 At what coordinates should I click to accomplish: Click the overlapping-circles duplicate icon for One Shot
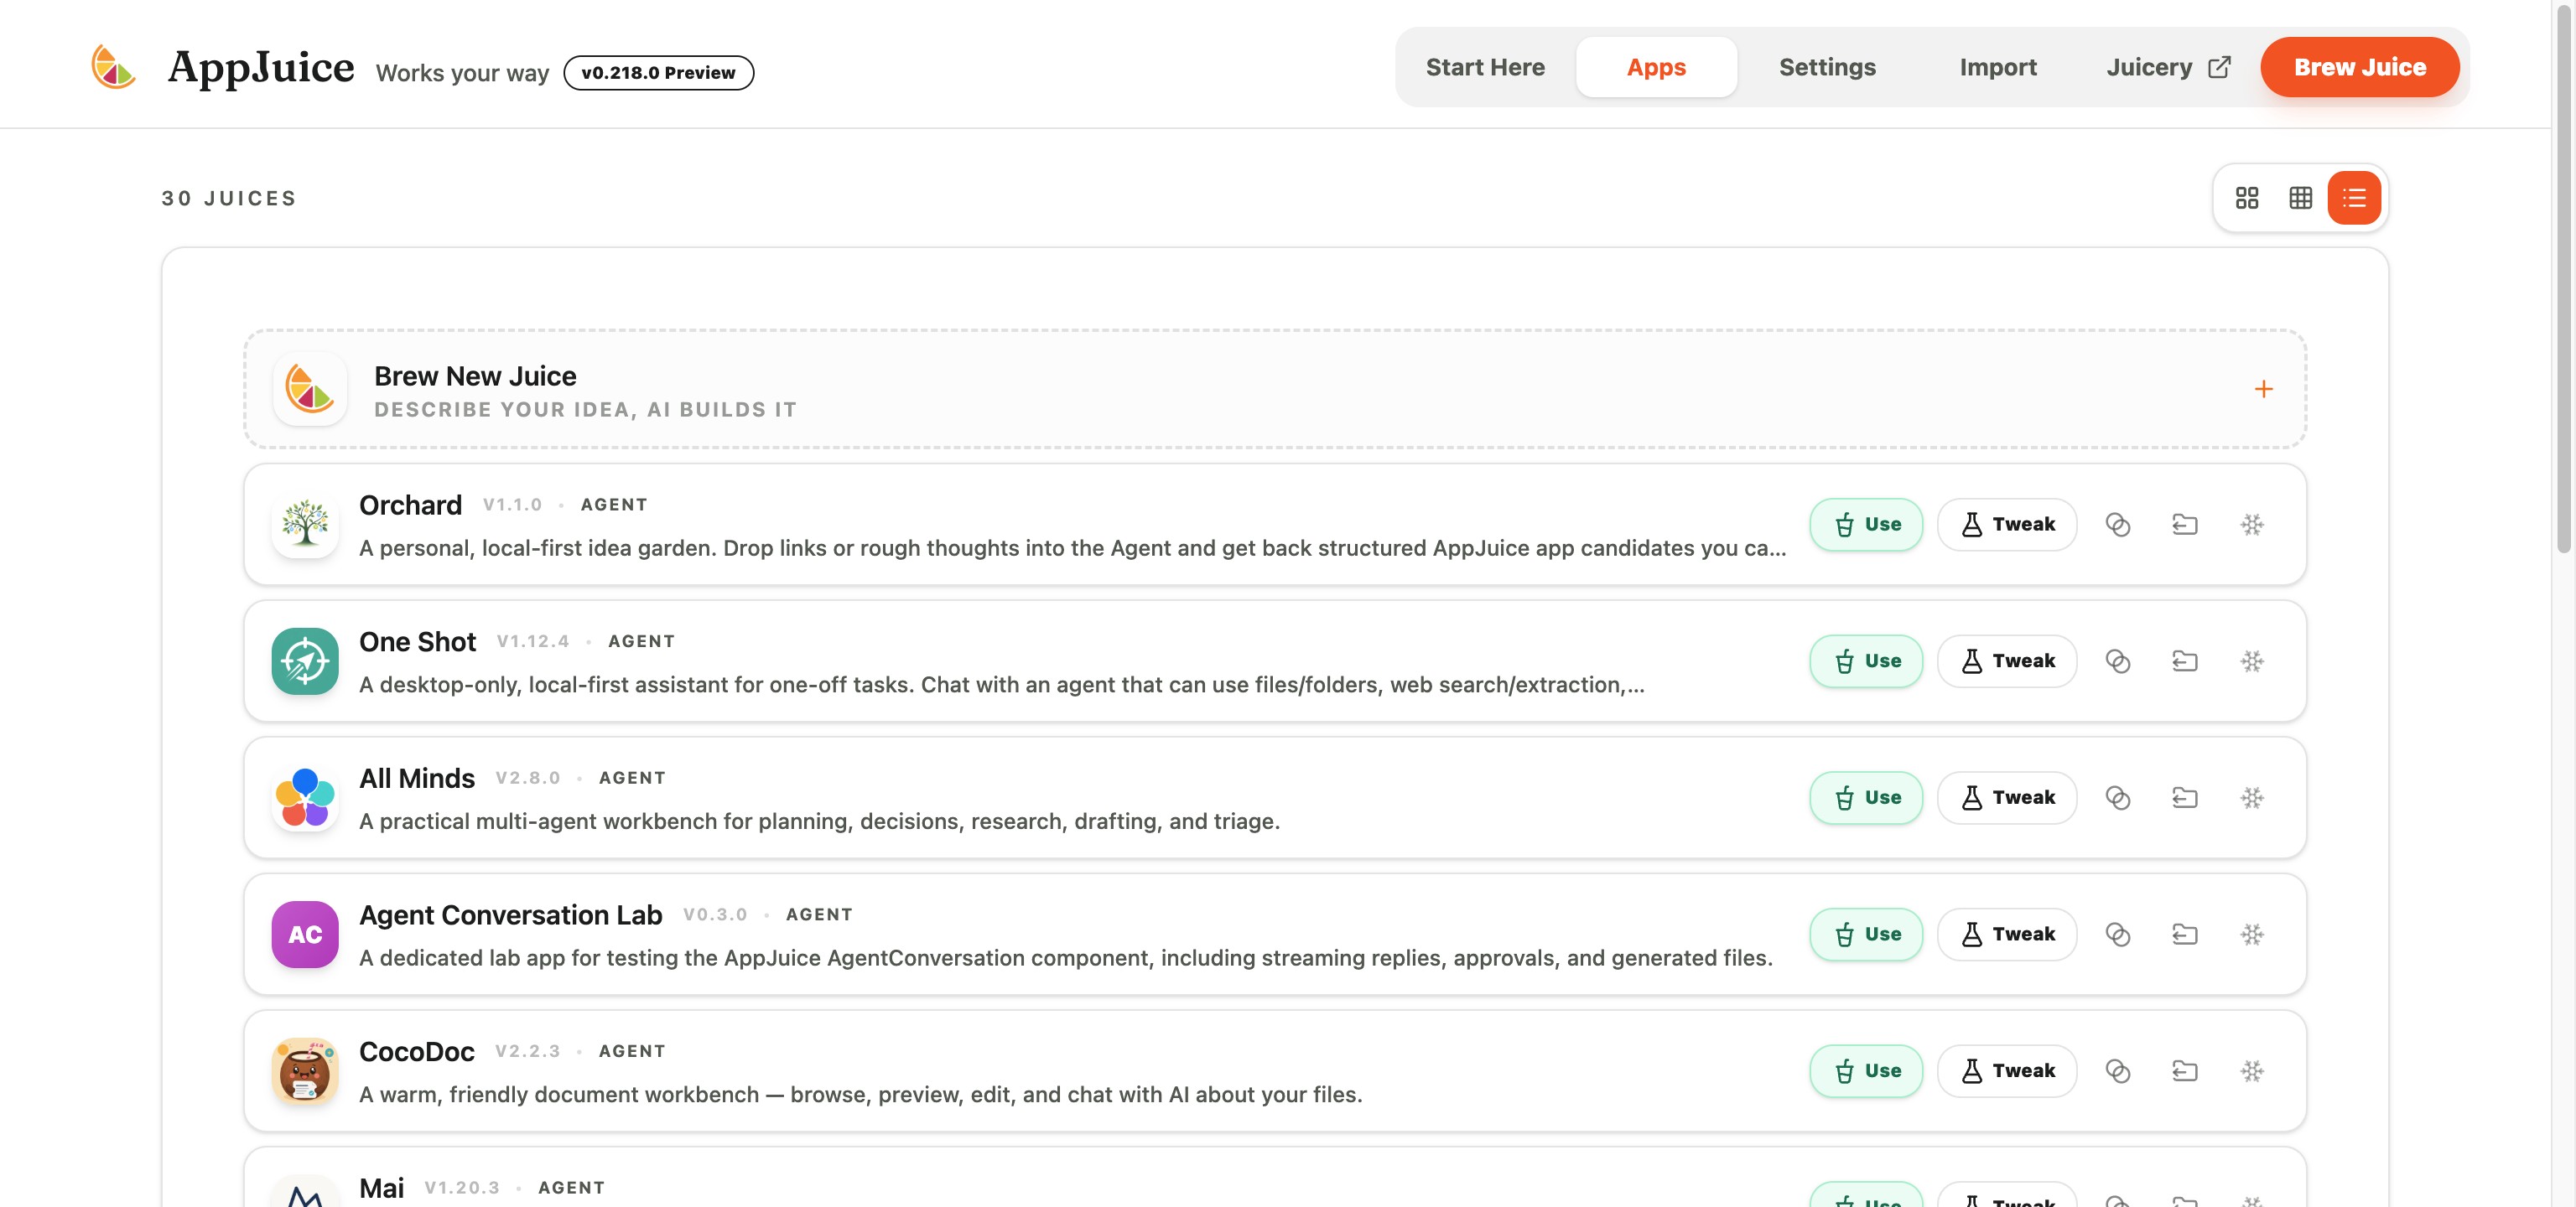pyautogui.click(x=2117, y=661)
